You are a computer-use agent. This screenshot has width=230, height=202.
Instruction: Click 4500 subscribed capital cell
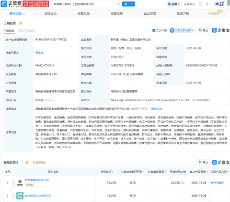coord(132,196)
